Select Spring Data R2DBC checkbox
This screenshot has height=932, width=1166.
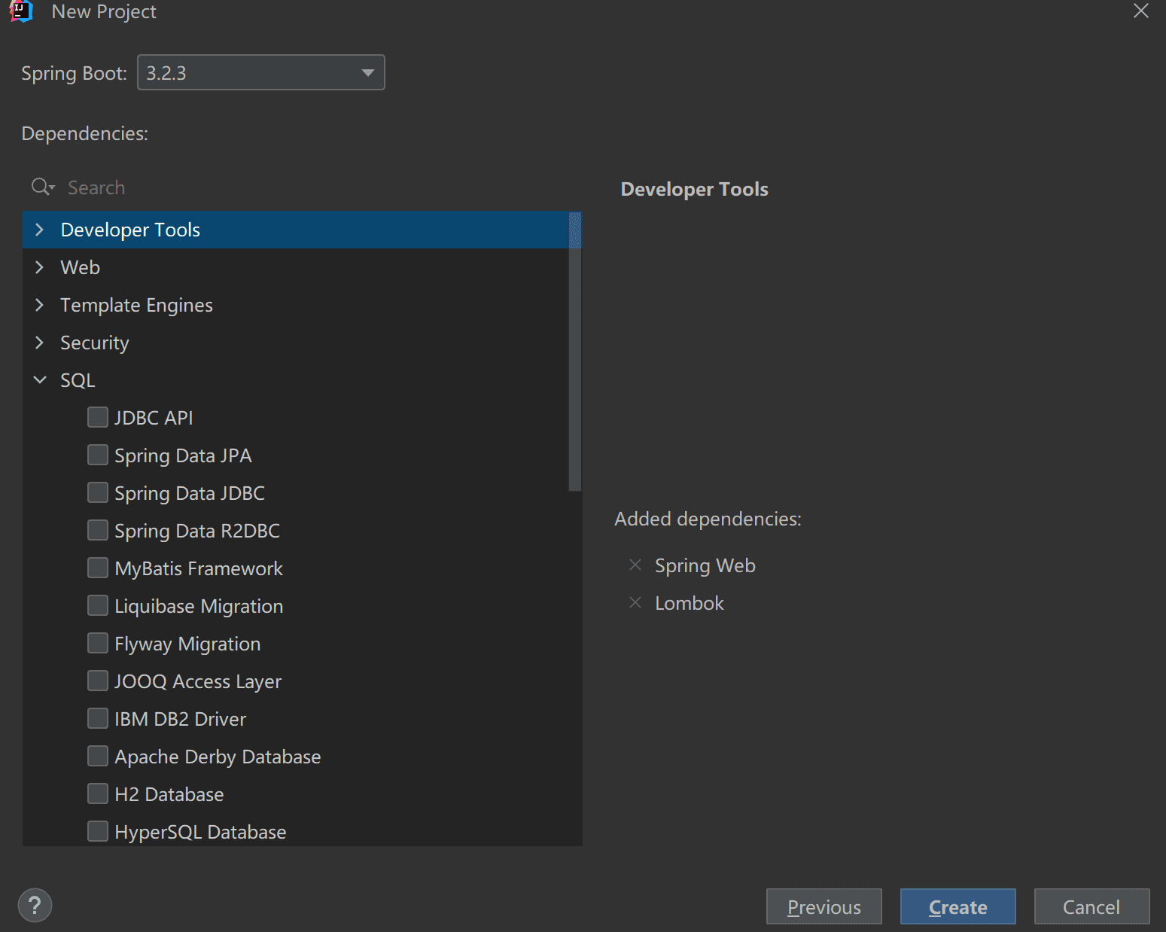[98, 530]
